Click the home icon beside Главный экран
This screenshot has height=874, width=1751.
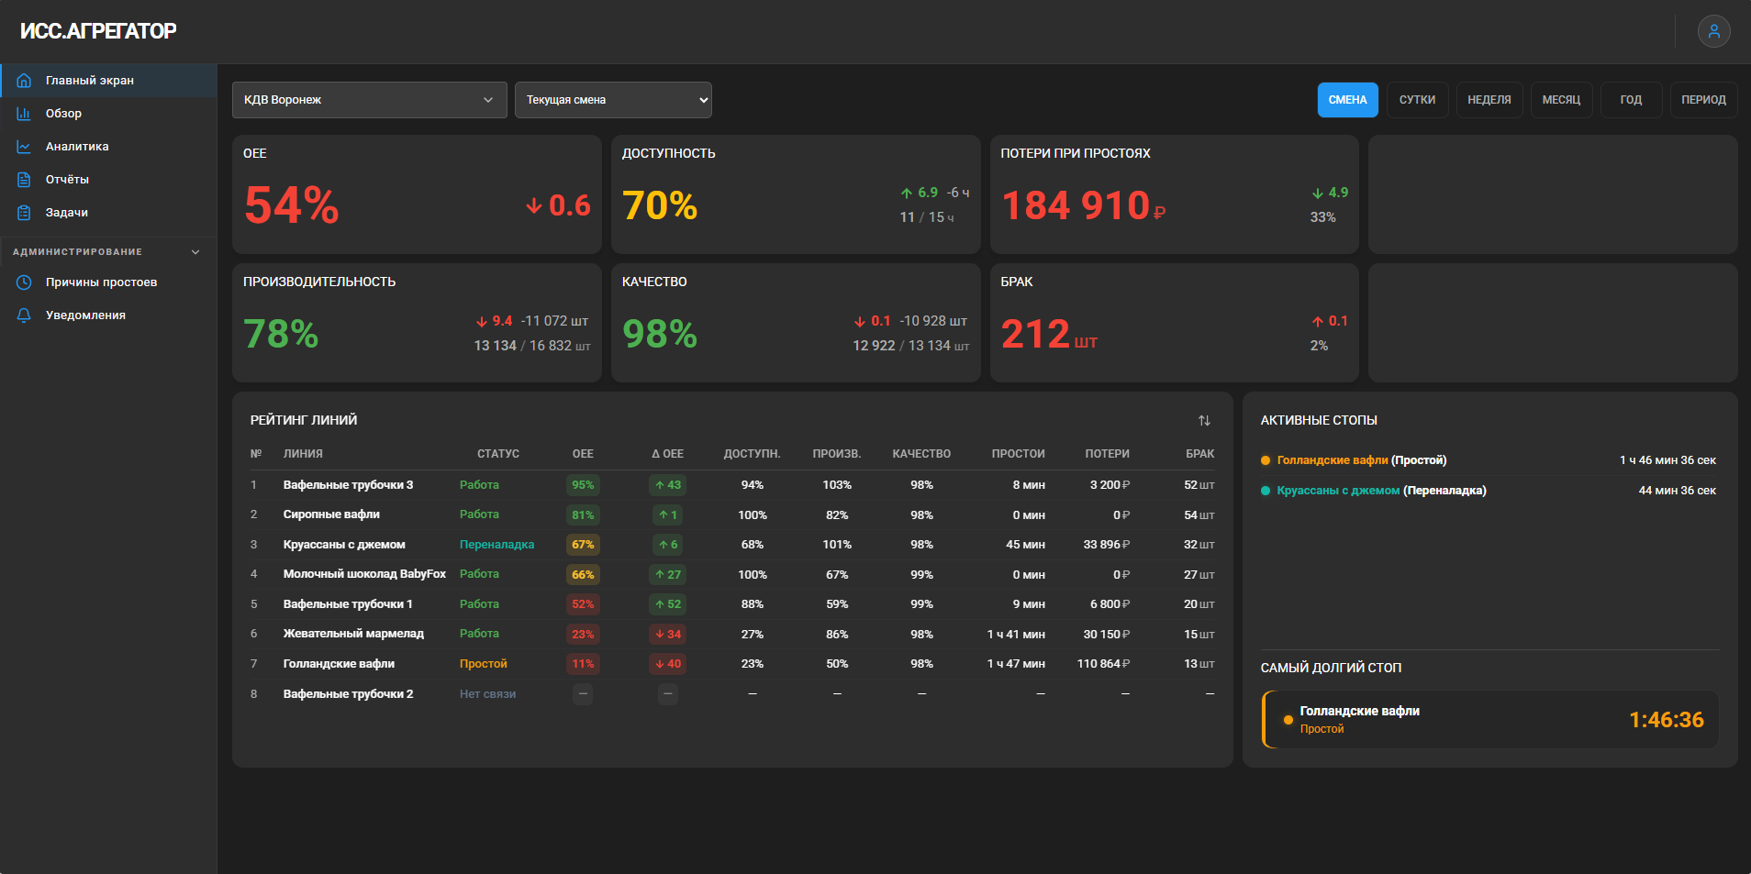[24, 81]
